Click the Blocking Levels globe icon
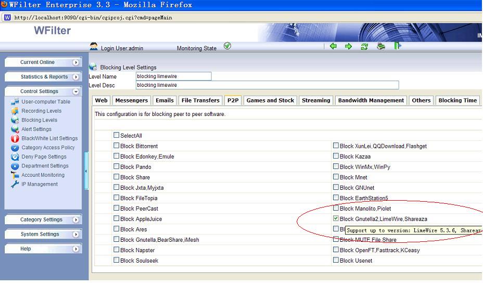Viewport: 483px width, 286px height. pyautogui.click(x=15, y=120)
